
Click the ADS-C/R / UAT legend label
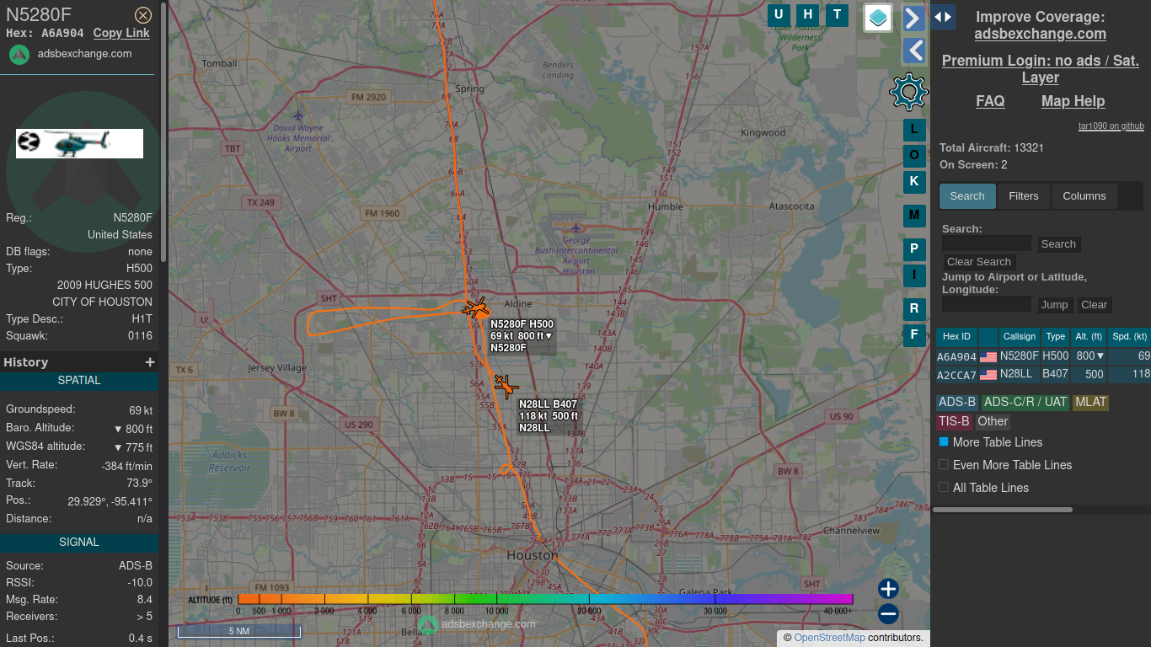click(x=1025, y=403)
